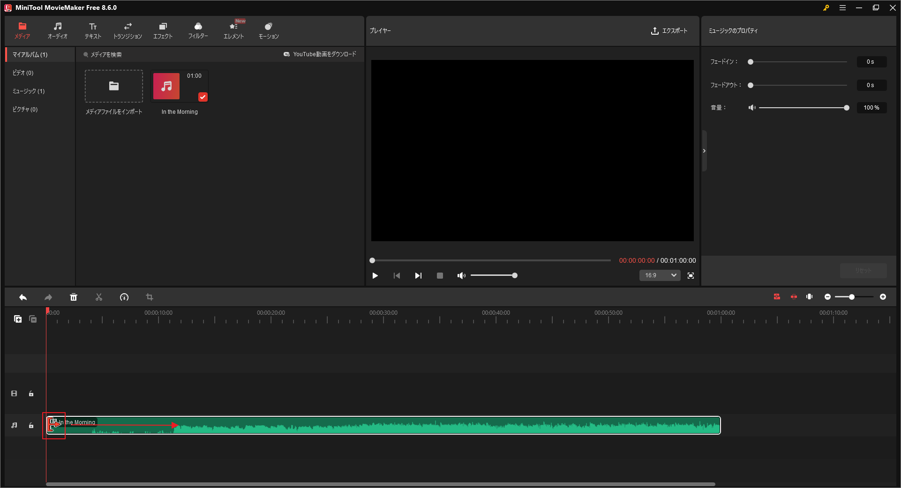Viewport: 901px width, 488px height.
Task: Mute the player volume speaker icon
Action: (x=461, y=275)
